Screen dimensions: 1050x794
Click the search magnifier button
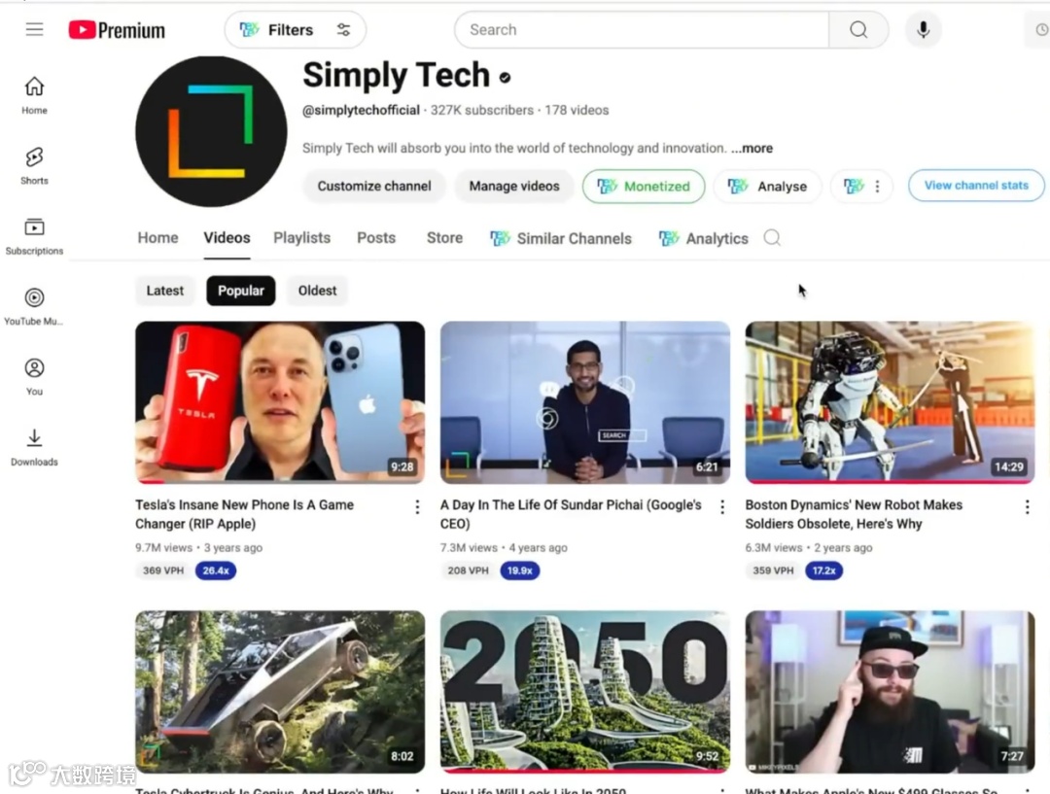point(858,29)
